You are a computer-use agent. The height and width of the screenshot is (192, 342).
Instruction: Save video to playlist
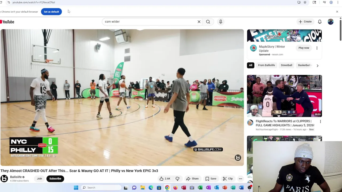[x=211, y=179]
